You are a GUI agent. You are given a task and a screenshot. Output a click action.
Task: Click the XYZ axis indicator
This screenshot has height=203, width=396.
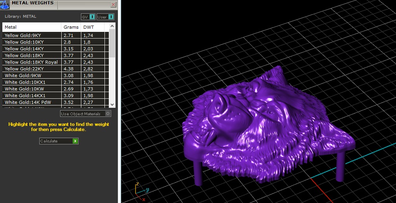[x=141, y=192]
